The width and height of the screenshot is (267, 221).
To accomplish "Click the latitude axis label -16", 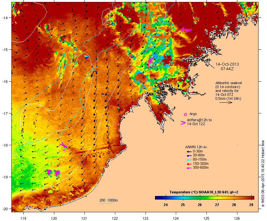I will tap(5, 82).
